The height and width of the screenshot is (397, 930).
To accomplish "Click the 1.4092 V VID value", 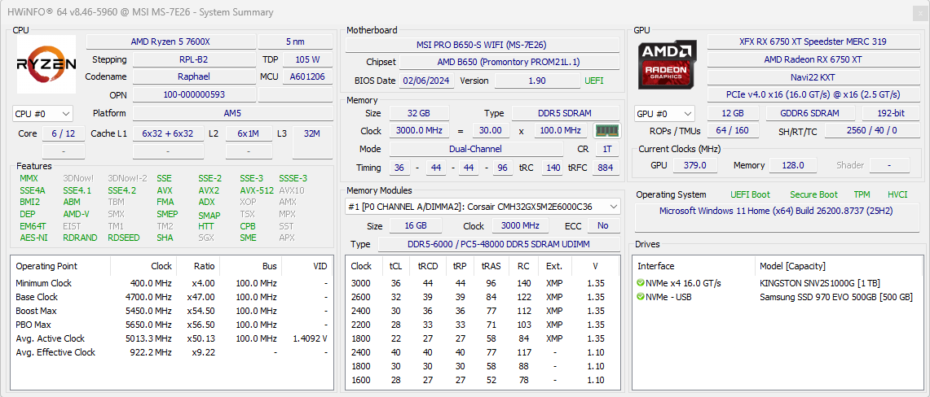I will pyautogui.click(x=311, y=338).
